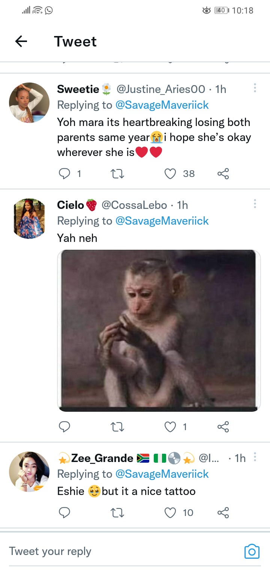Reply to Cielo's monkey tweet
Screen dimensions: 270x570
(x=65, y=426)
